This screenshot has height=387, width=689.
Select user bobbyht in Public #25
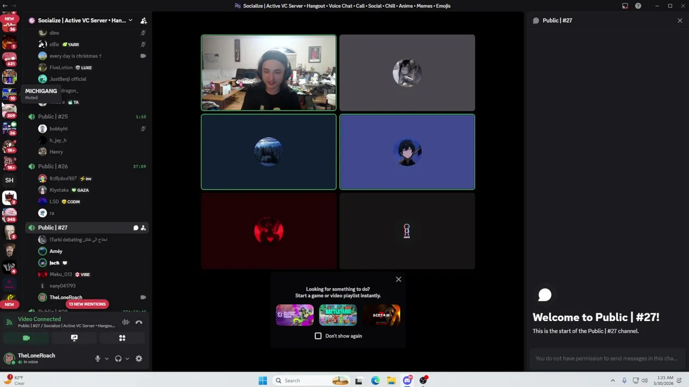tap(87, 129)
